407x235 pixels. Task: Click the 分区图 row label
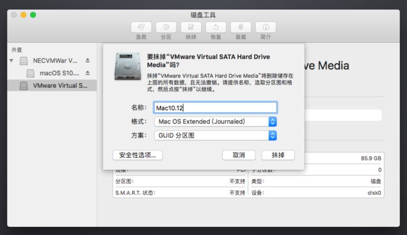(x=125, y=181)
